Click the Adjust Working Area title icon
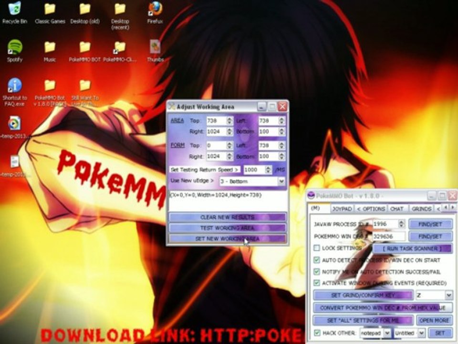This screenshot has width=458, height=344. (171, 106)
